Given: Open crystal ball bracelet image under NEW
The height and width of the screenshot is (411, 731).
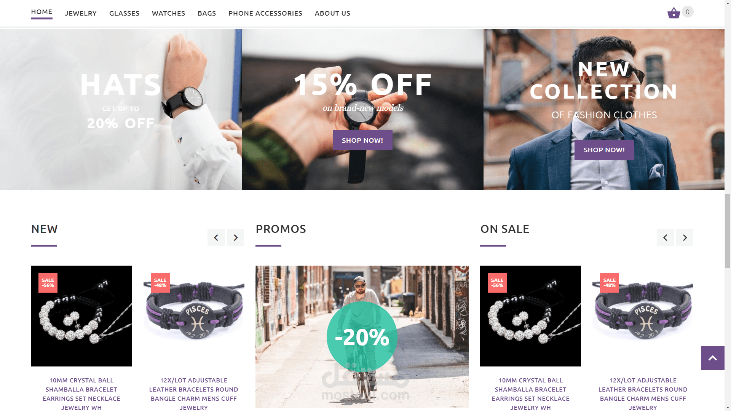Looking at the screenshot, I should [81, 316].
